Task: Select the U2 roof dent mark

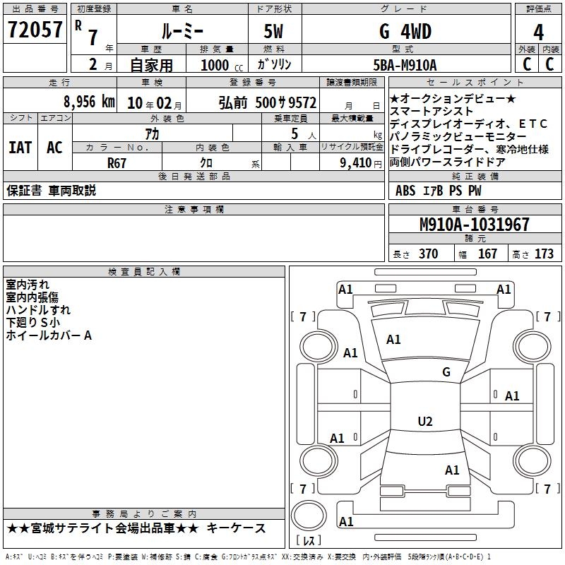Action: [x=425, y=421]
